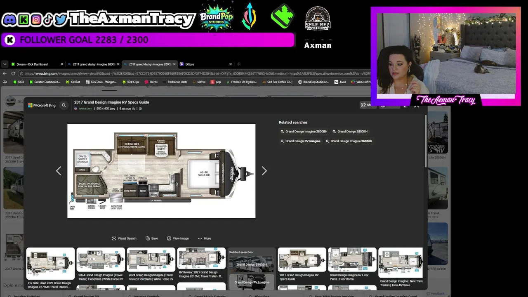
Task: Close the Stream - Kick Dashboard tab
Action: click(x=62, y=64)
